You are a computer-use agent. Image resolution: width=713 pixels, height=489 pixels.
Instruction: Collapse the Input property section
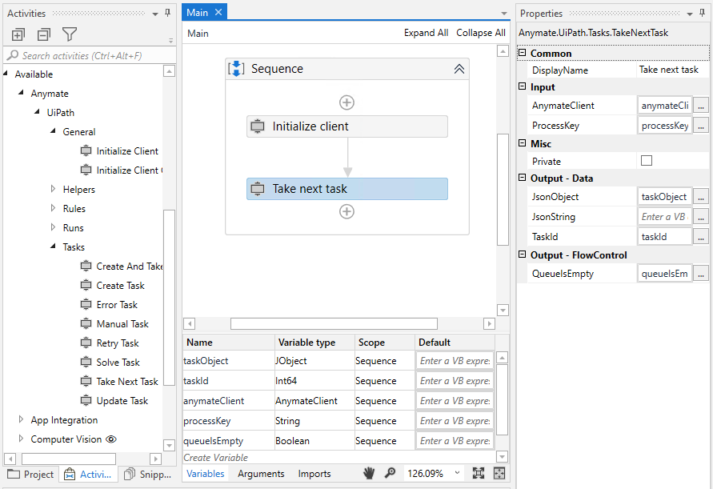point(523,86)
